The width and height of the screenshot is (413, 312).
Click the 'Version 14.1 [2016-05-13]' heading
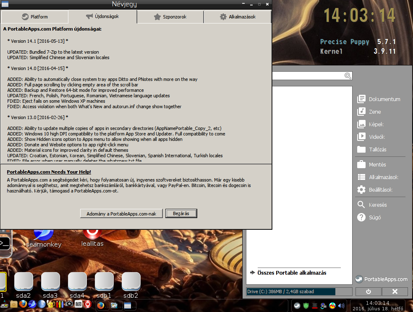point(38,41)
